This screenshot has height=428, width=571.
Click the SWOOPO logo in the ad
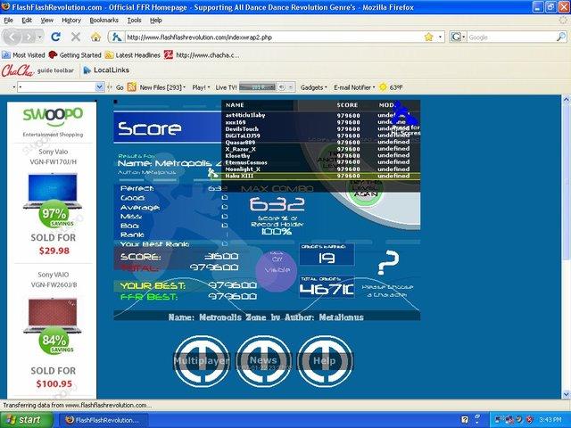coord(53,116)
